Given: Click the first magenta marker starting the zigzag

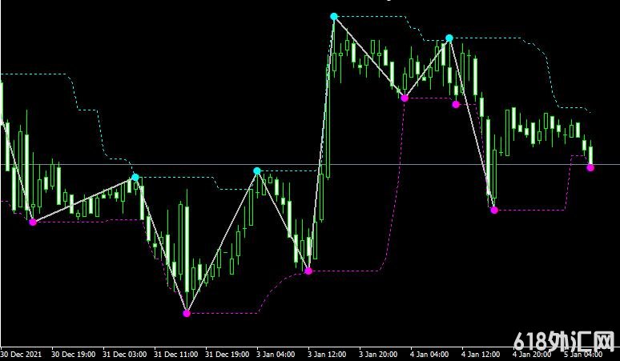Looking at the screenshot, I should (x=33, y=223).
